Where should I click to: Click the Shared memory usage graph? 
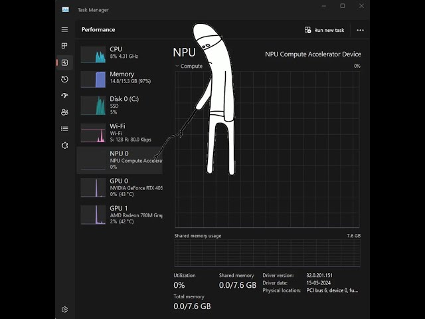(267, 253)
